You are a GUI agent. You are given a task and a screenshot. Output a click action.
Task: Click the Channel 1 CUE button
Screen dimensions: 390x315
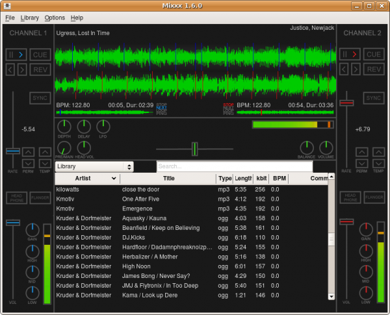(40, 55)
